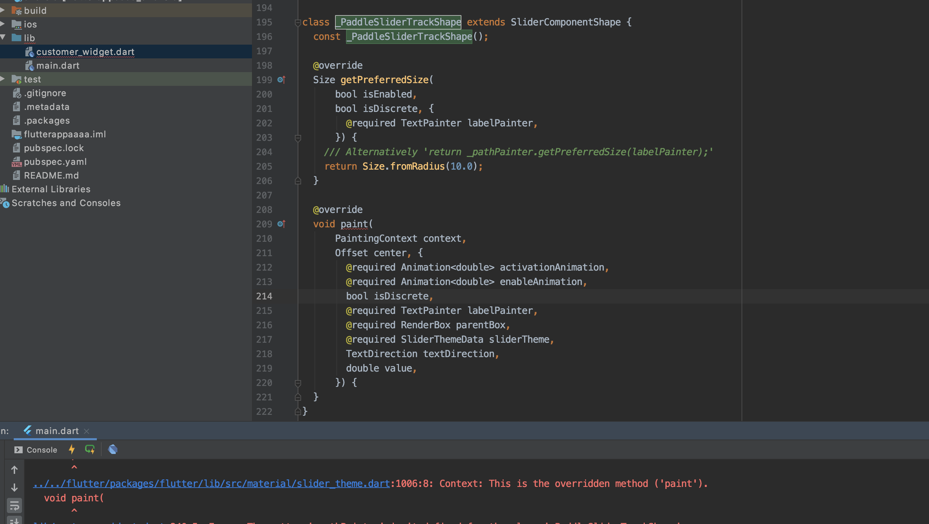Click the Flutter icon on the main.dart tab
The image size is (929, 524).
click(28, 431)
